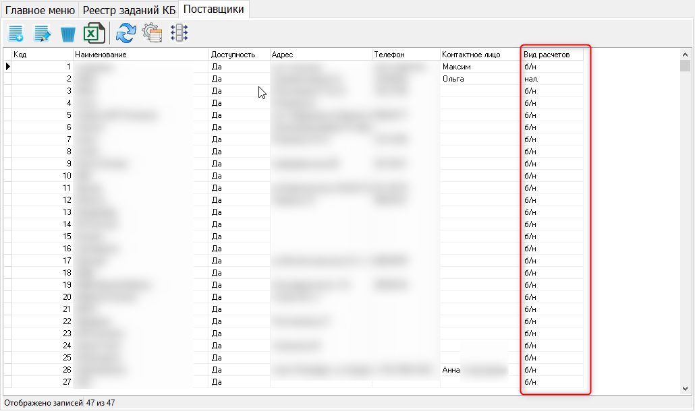
Task: Open the table settings gear icon
Action: point(152,33)
